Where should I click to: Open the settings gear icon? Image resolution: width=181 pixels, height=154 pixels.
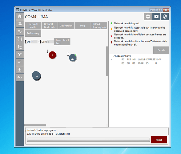(x=148, y=17)
